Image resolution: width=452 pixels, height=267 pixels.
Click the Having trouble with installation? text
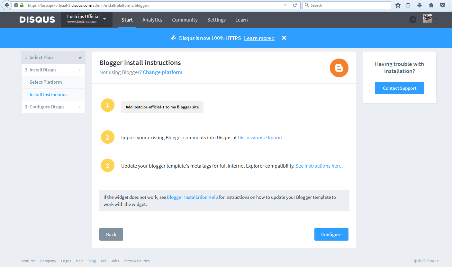(x=400, y=68)
